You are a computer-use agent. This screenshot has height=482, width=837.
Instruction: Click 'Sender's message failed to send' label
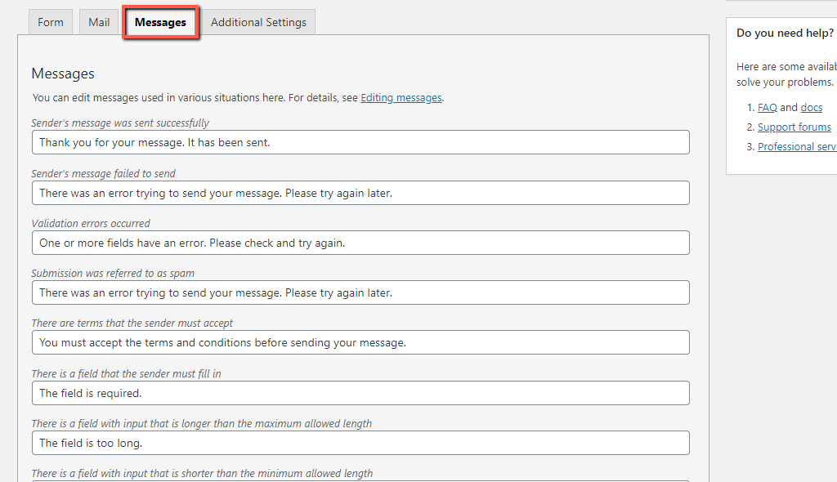click(x=104, y=173)
